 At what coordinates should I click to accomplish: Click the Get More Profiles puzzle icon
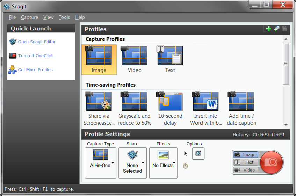(13, 70)
